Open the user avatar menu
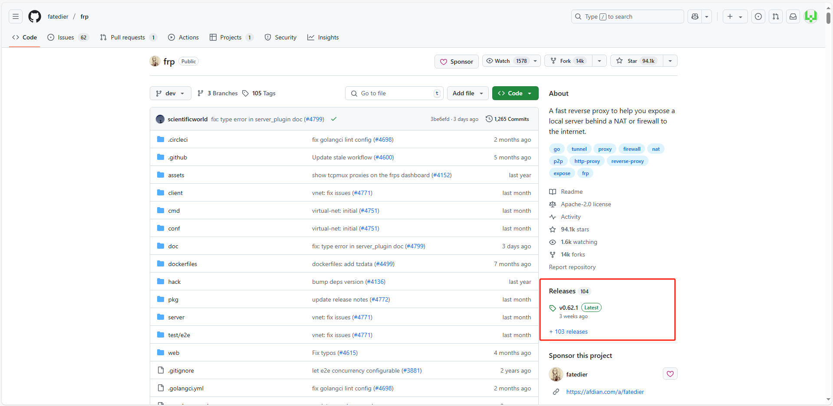 (810, 16)
